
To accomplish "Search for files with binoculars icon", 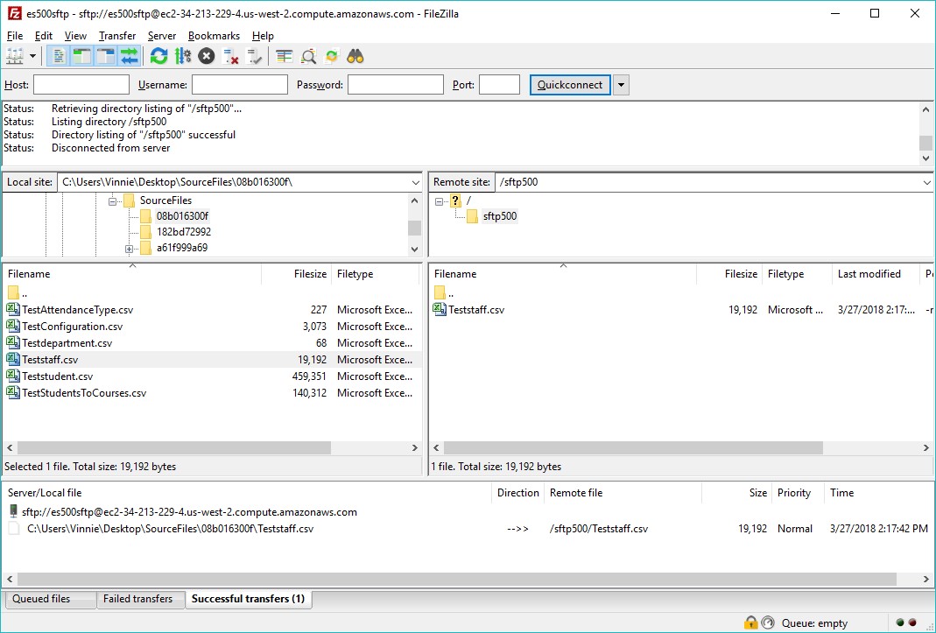I will tap(355, 57).
